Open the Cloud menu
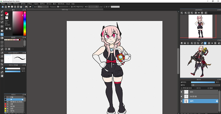The image size is (221, 114). click(x=68, y=4)
